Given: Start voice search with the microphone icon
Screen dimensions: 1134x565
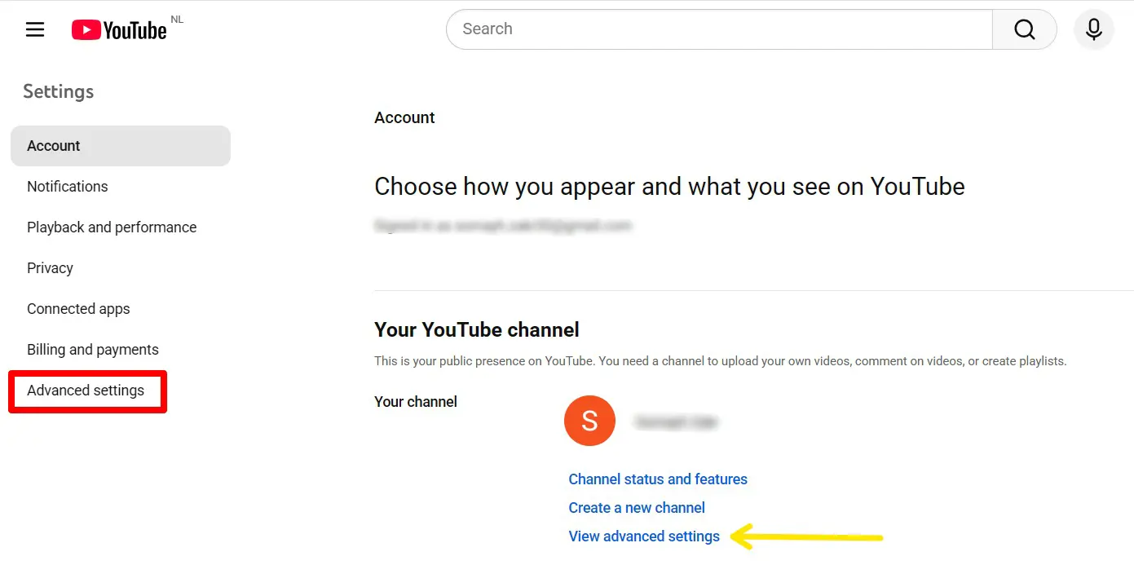Looking at the screenshot, I should 1093,30.
